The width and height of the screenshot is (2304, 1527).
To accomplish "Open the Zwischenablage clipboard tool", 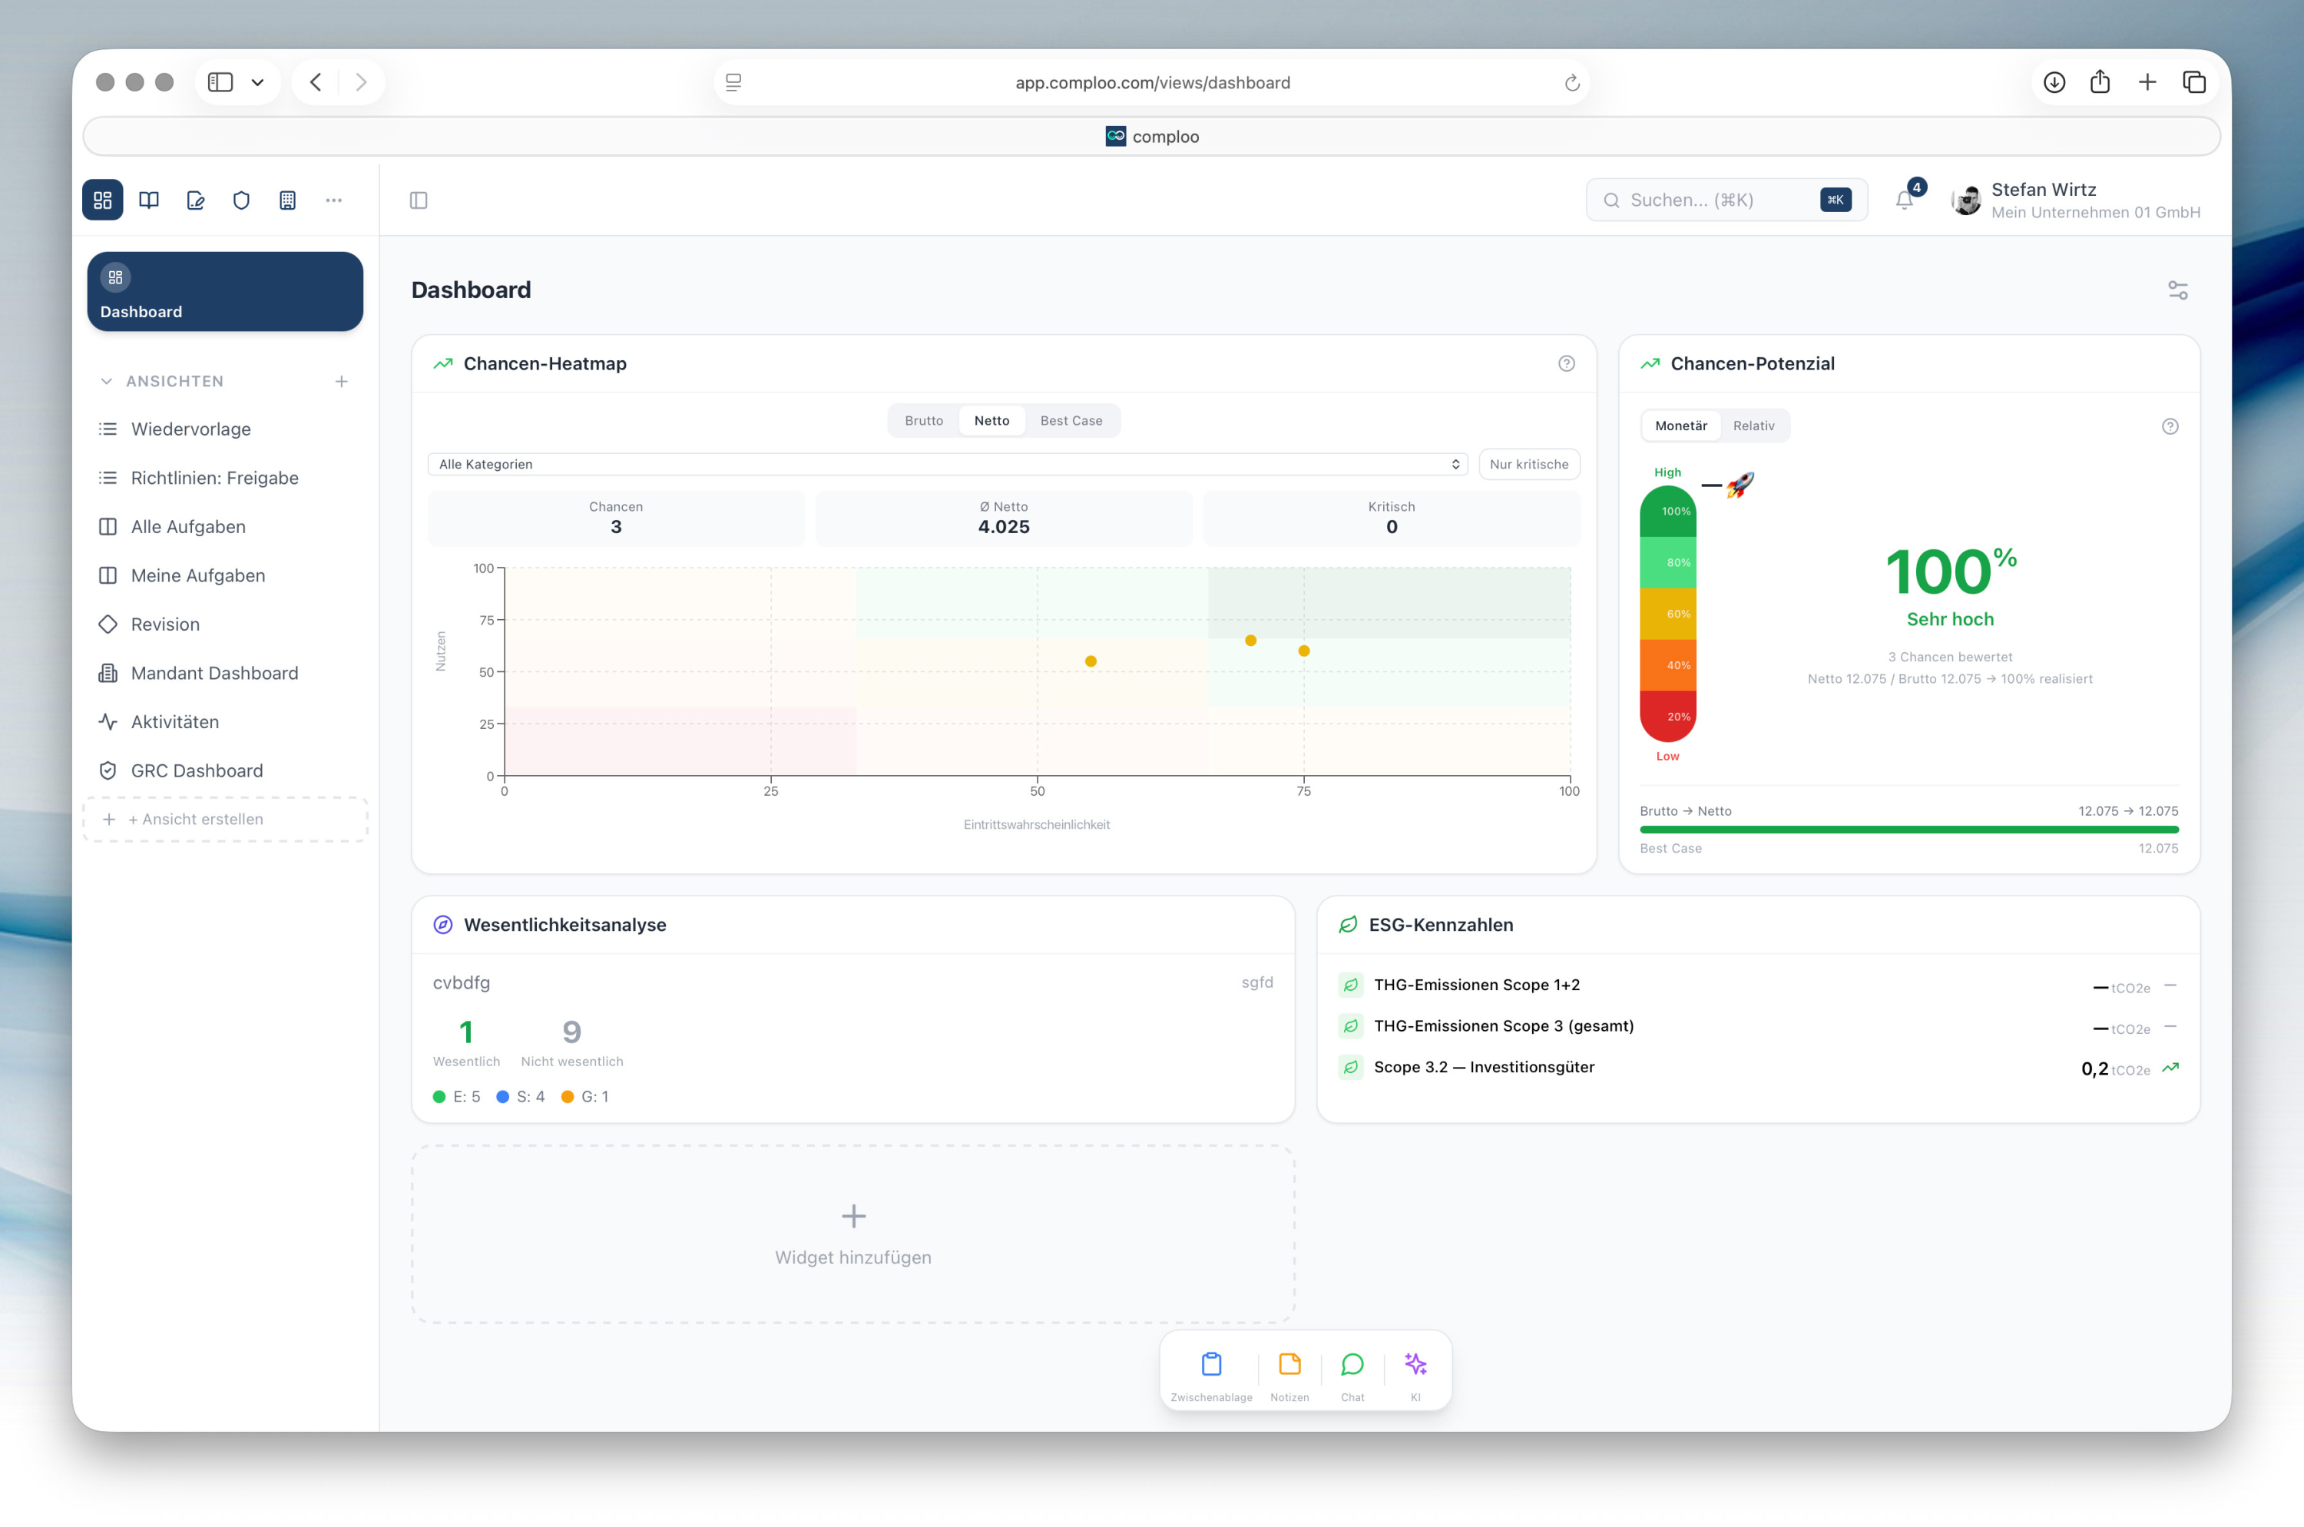I will (1211, 1373).
